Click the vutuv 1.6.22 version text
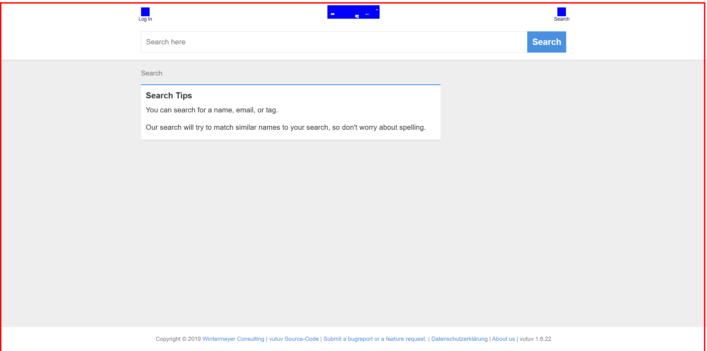The image size is (707, 351). pos(535,339)
